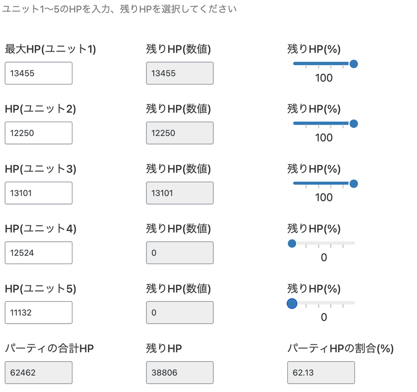Screen dimensions: 417x392
Task: Click unit 3 残りHP(数値) field showing 13101
Action: tap(180, 193)
